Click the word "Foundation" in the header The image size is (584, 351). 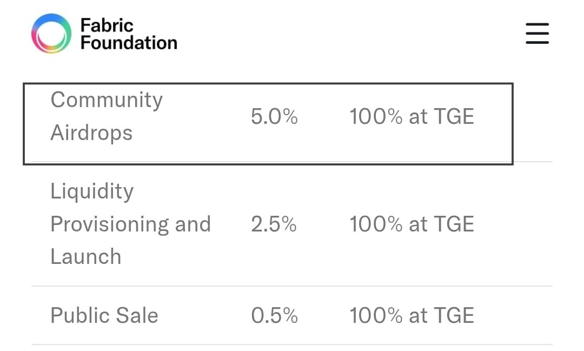129,43
